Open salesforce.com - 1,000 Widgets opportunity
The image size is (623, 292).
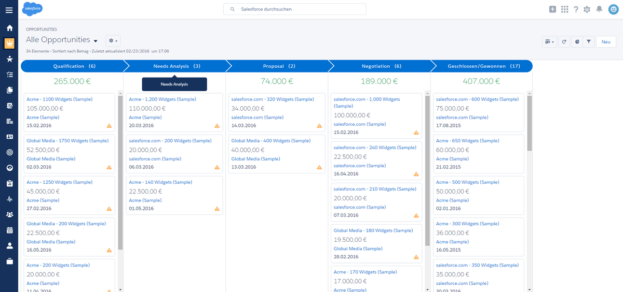pyautogui.click(x=367, y=102)
